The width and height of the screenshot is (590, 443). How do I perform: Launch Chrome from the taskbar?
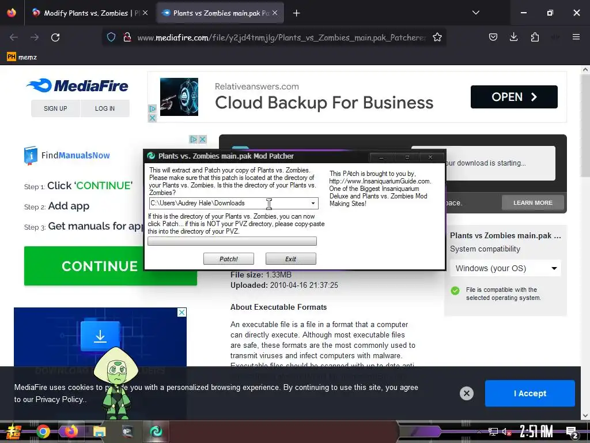coord(43,431)
